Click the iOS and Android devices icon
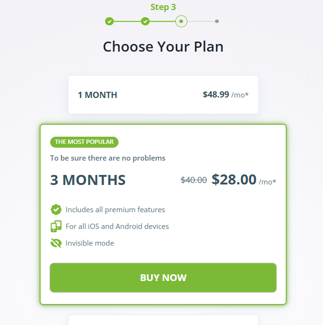 [x=56, y=226]
